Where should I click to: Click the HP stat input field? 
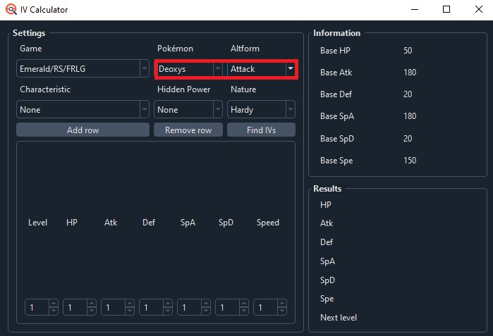[x=75, y=307]
